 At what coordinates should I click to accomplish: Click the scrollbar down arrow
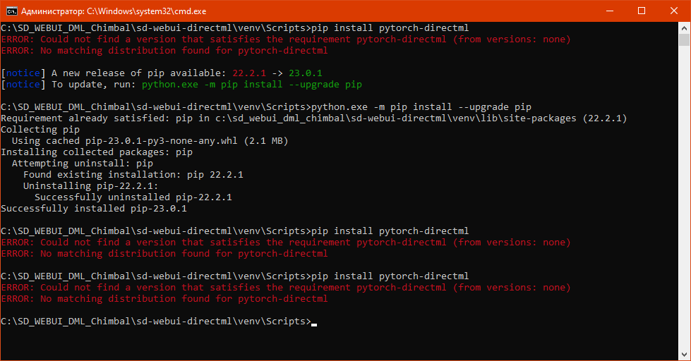pos(685,355)
